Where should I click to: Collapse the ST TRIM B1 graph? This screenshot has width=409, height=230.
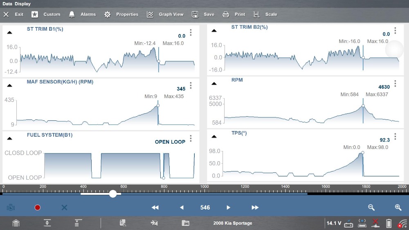9,32
